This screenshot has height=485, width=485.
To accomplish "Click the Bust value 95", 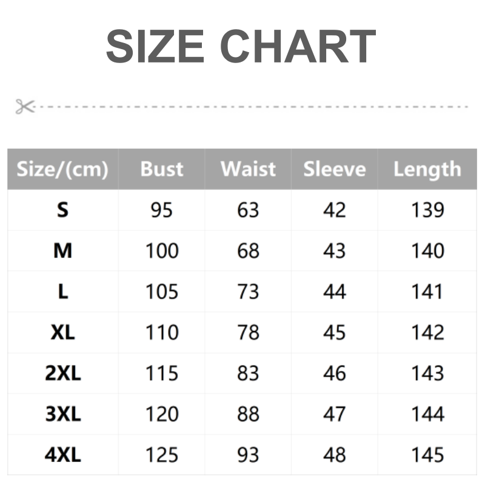I will [162, 210].
